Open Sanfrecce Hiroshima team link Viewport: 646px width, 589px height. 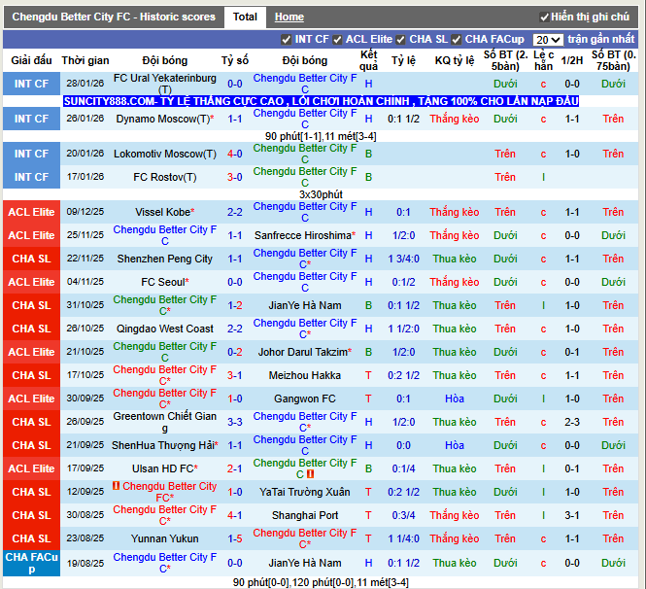[303, 235]
